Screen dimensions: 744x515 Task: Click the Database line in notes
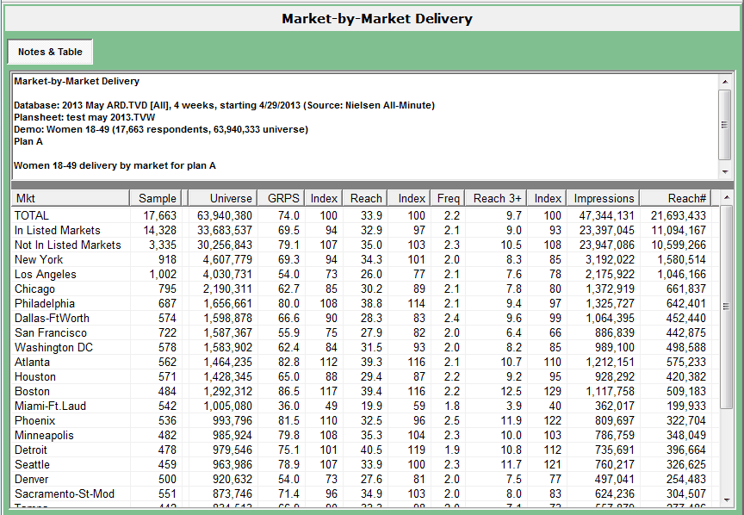(224, 105)
